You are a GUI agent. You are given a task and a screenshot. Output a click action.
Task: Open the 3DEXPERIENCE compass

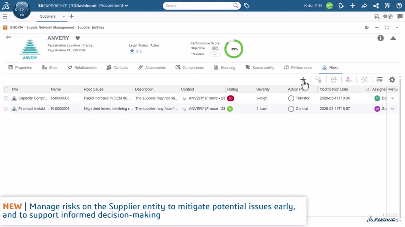pos(22,10)
